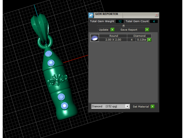Click the 2.00 X 2.00 size cell
Viewport: 185px width, 138px height.
(x=113, y=40)
